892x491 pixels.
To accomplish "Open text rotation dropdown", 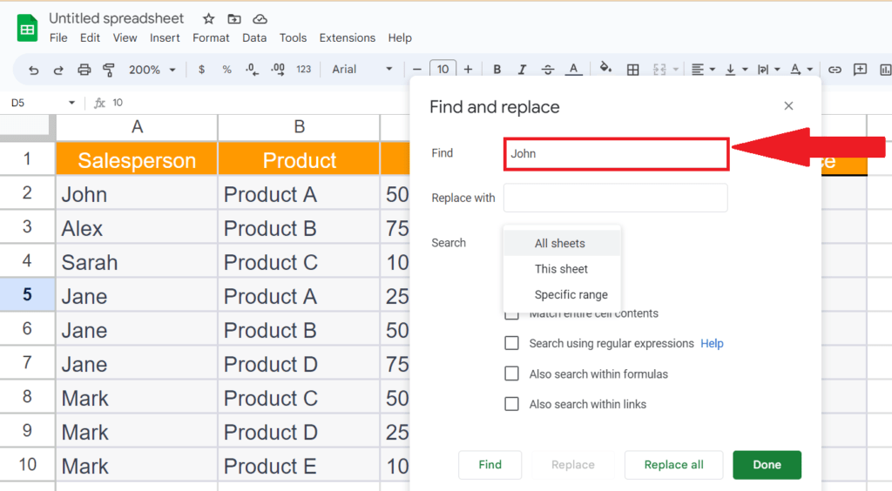I will pos(801,70).
